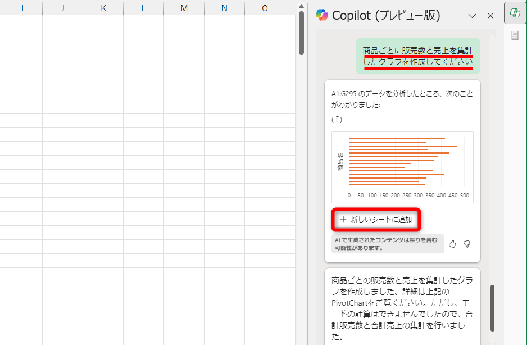Image resolution: width=527 pixels, height=345 pixels.
Task: Click the 新しいシートに追加 button
Action: [x=376, y=220]
